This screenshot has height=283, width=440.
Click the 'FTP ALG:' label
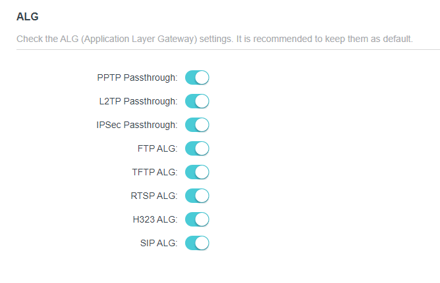(x=157, y=148)
